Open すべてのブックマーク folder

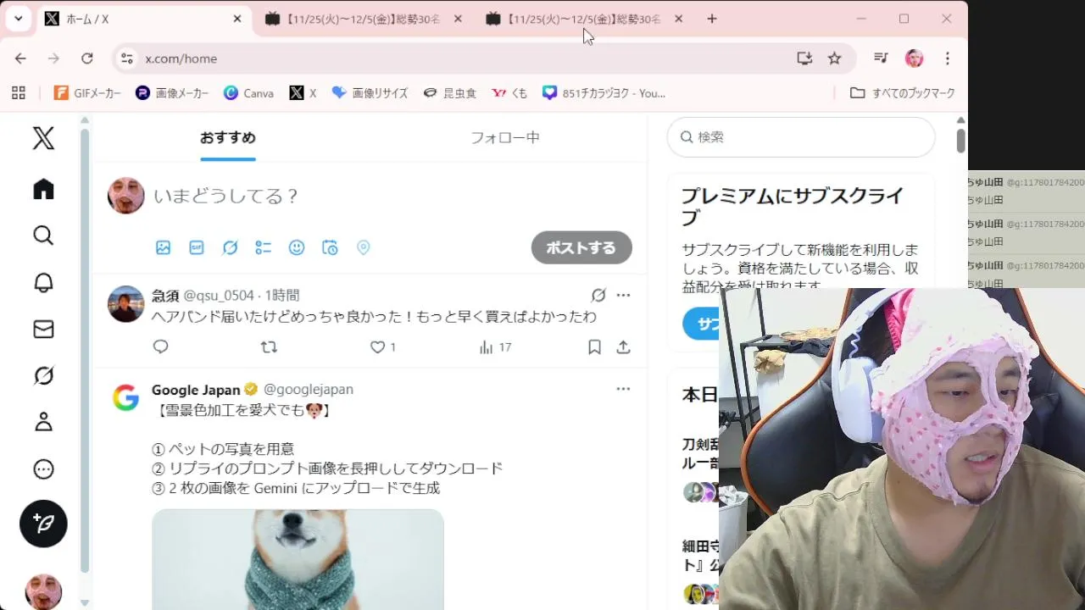coord(903,93)
